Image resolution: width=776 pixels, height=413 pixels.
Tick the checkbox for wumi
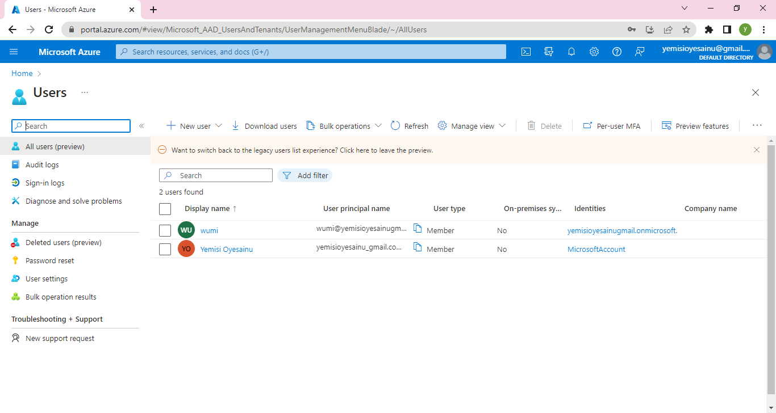pos(165,230)
